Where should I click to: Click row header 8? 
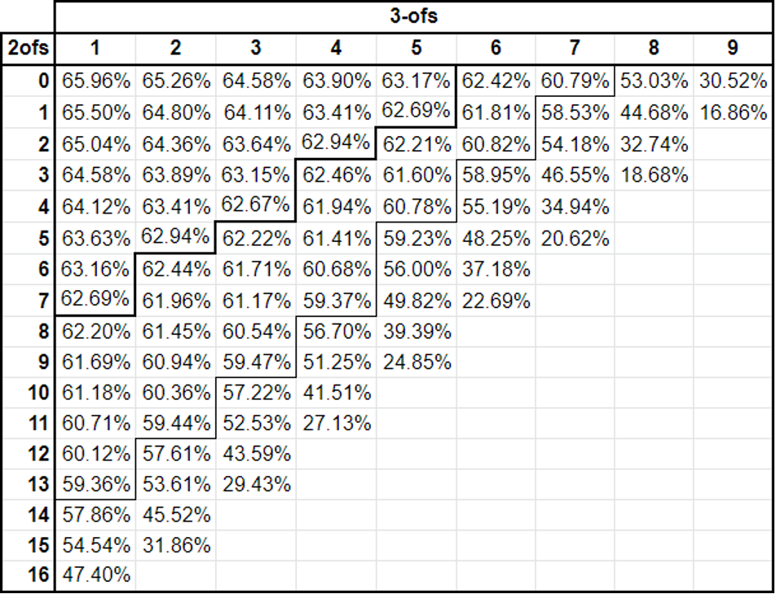coord(27,332)
